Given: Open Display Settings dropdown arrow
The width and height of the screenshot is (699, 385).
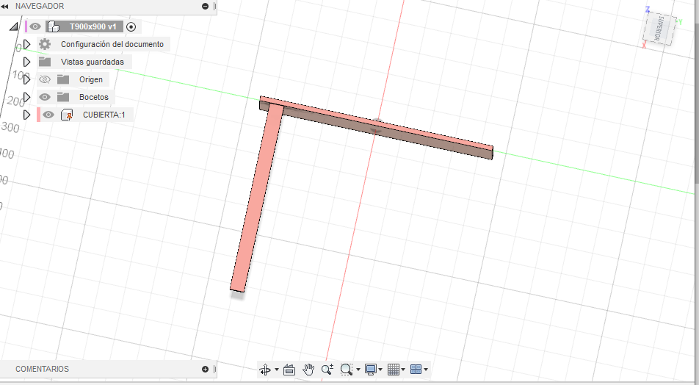Looking at the screenshot, I should coord(380,370).
